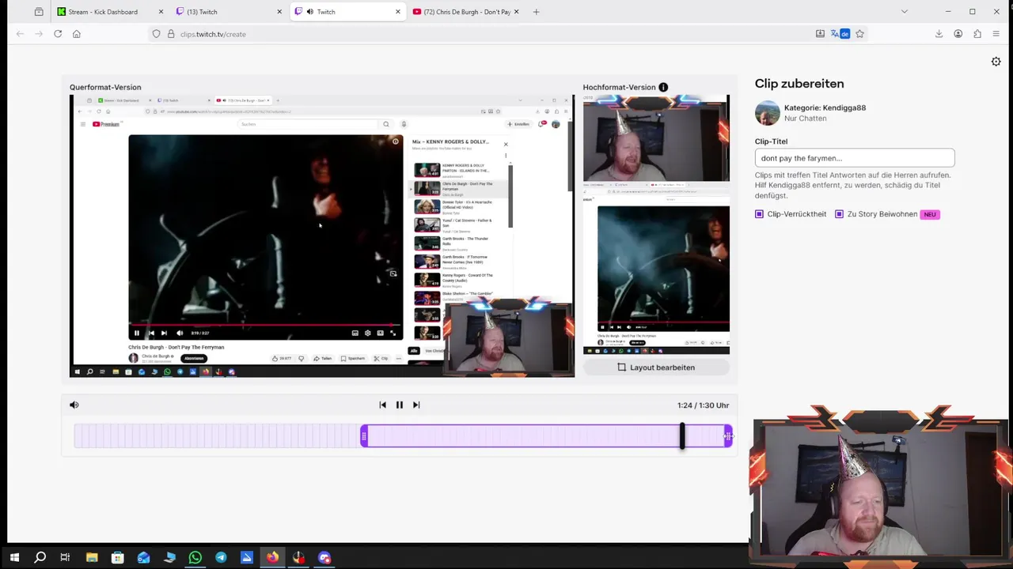Open Firefox account icon

tap(958, 34)
